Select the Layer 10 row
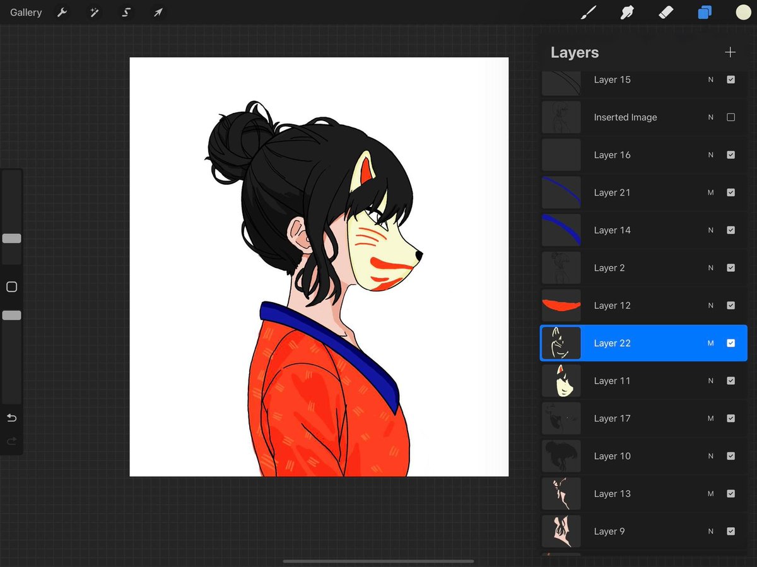Viewport: 757px width, 567px height. point(643,456)
